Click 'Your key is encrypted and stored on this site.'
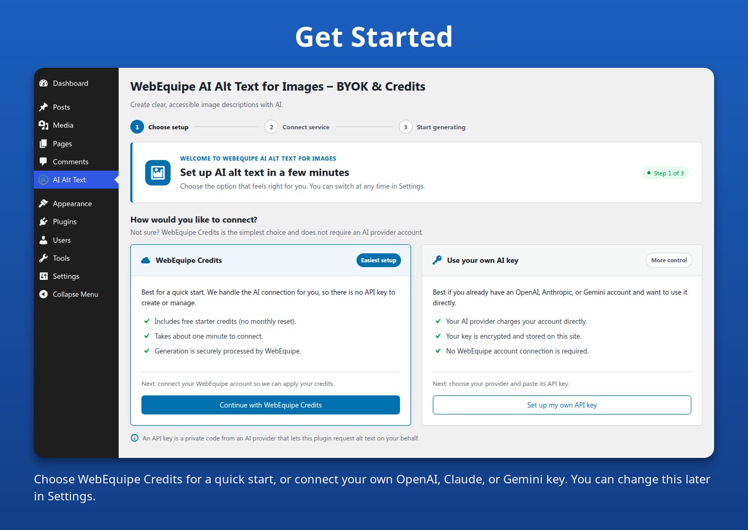The image size is (748, 530). [x=514, y=336]
